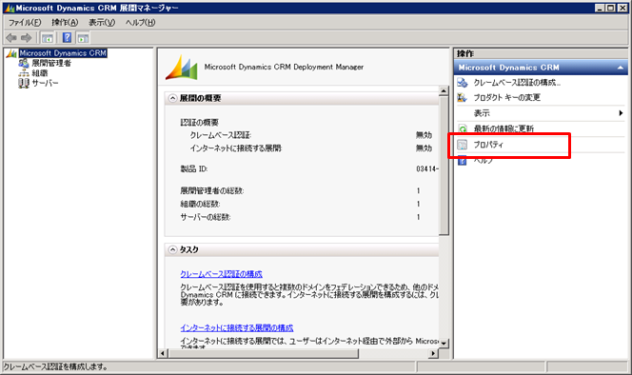Image resolution: width=632 pixels, height=375 pixels.
Task: Click the Back arrow toolbar icon
Action: (x=11, y=38)
